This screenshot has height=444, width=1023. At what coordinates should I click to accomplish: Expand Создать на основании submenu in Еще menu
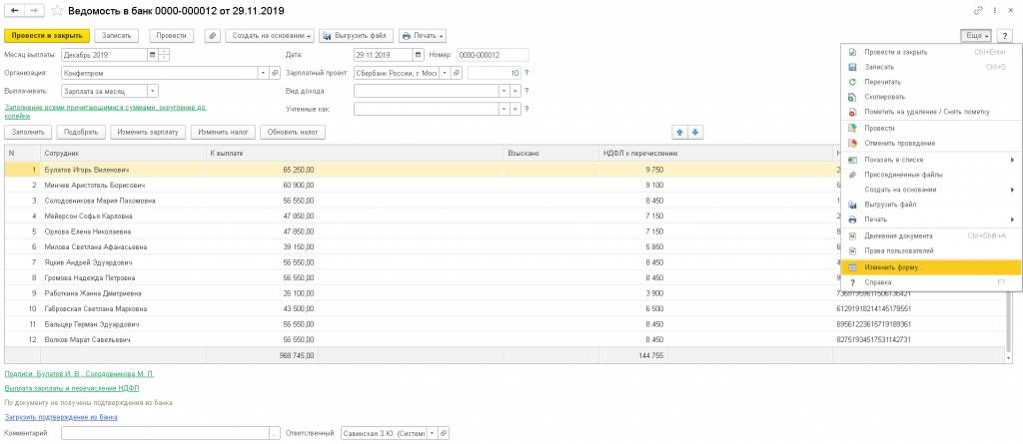coord(931,190)
